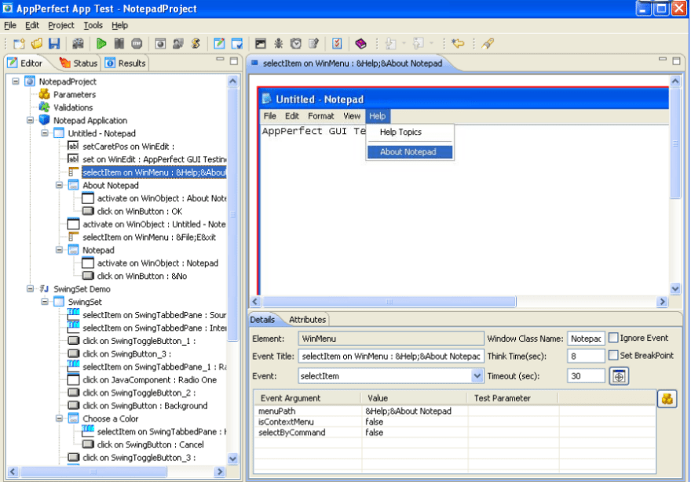The image size is (691, 482).
Task: Click the target button beside Timeout field
Action: (620, 375)
